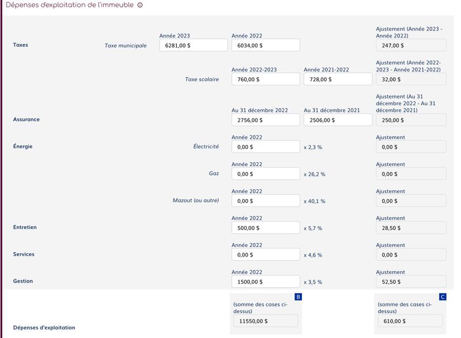The height and width of the screenshot is (338, 461).
Task: Edit Assurance amount at 31 décembre 2022
Action: (265, 119)
